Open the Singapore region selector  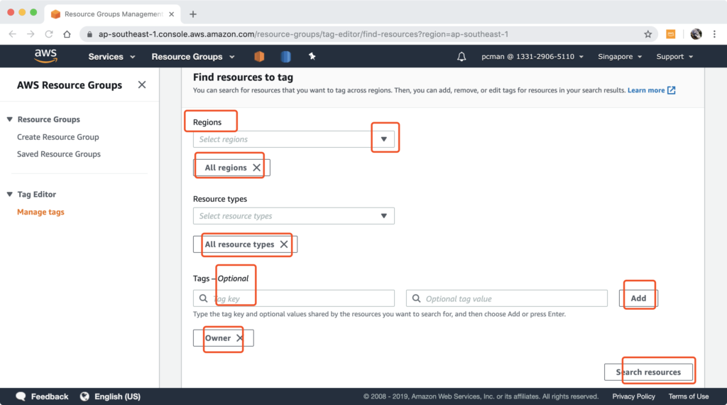click(x=620, y=57)
